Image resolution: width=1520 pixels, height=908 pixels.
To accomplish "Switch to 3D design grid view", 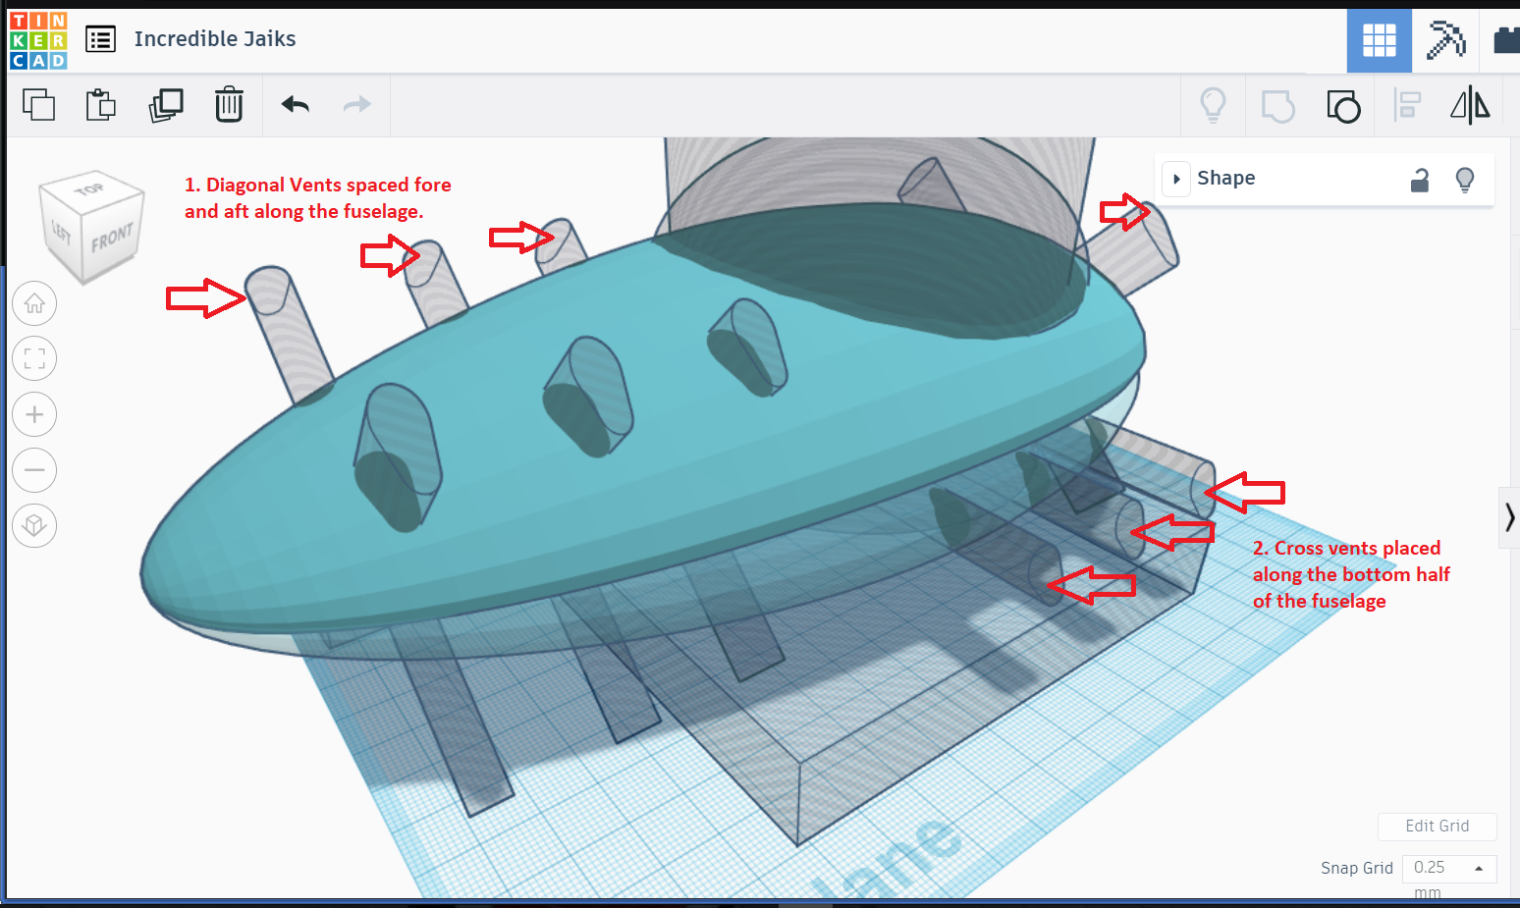I will (x=1379, y=40).
